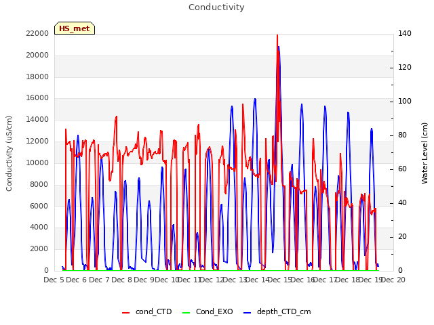The height and width of the screenshot is (325, 434).
Task: Click the 14000 conductivity axis label
Action: 37,119
